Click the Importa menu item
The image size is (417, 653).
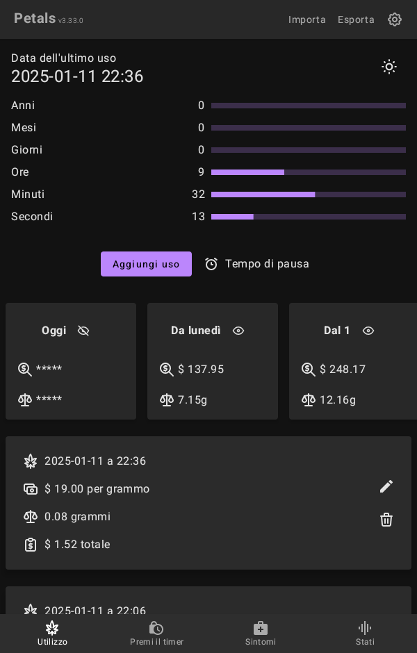coord(307,19)
